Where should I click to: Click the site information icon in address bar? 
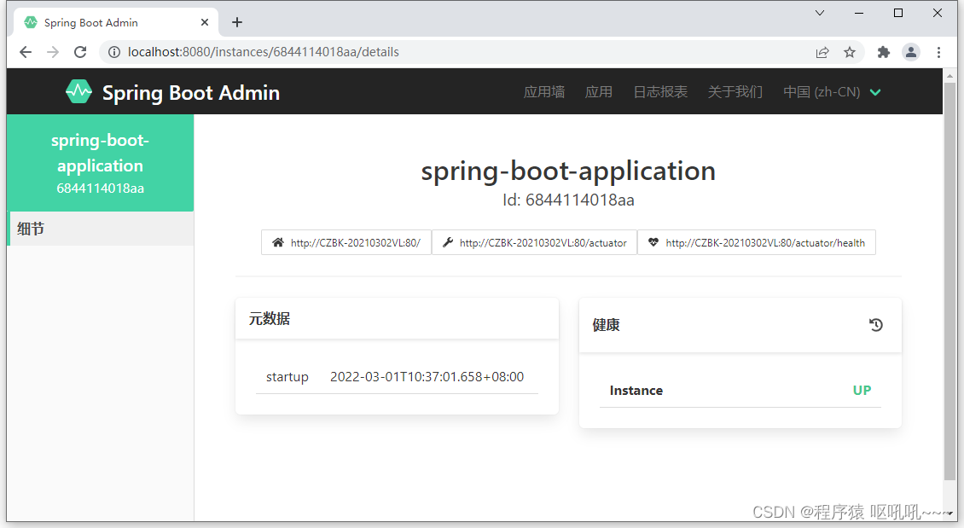114,52
